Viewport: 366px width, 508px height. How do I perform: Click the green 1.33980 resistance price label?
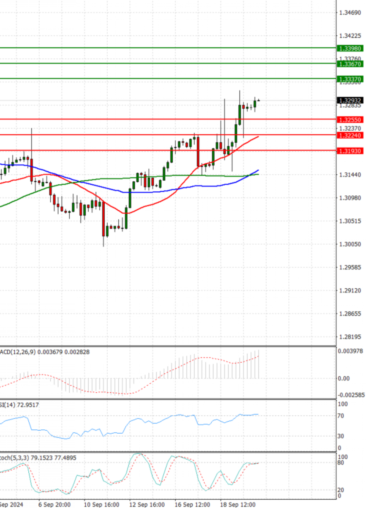[350, 48]
